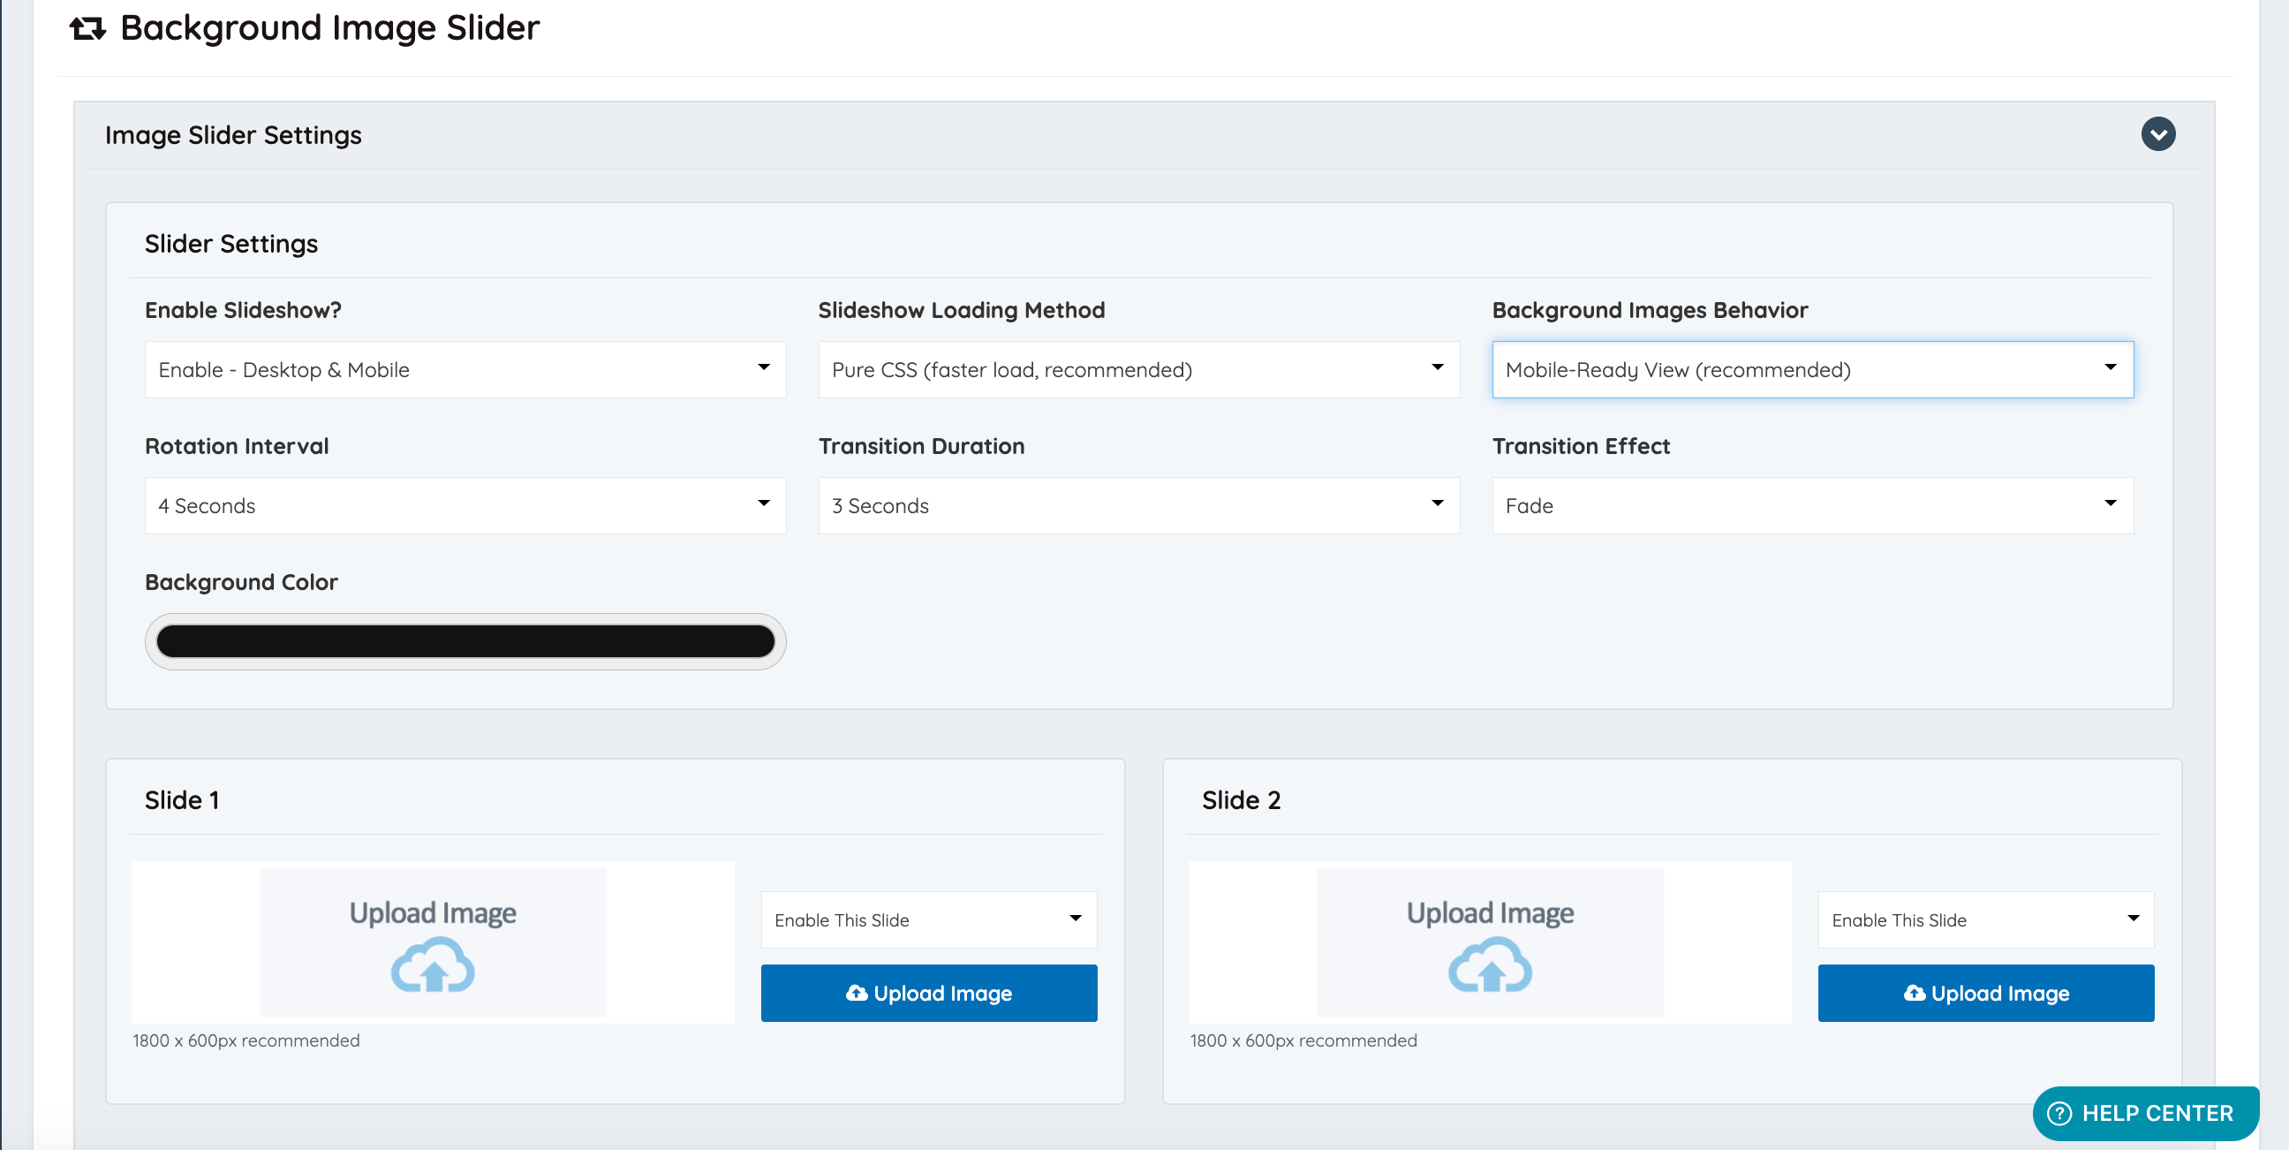Click the black Background Color swatch
2289x1150 pixels.
click(x=465, y=640)
